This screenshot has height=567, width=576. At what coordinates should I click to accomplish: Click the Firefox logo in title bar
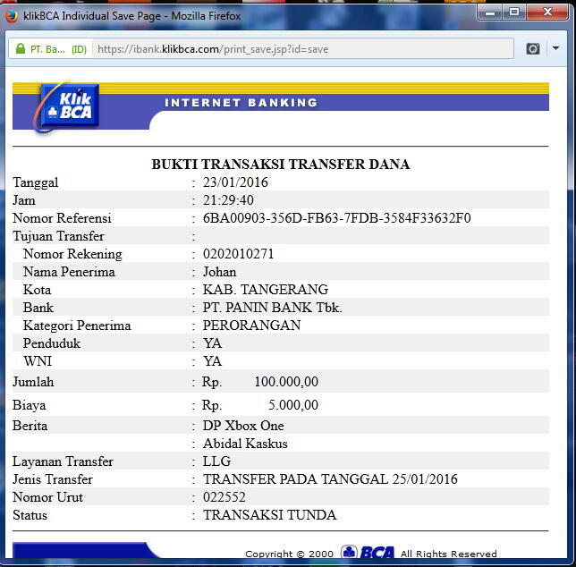click(x=12, y=16)
